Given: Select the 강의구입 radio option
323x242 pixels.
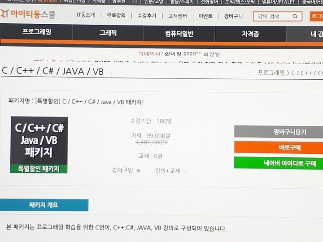Looking at the screenshot, I should tap(139, 171).
